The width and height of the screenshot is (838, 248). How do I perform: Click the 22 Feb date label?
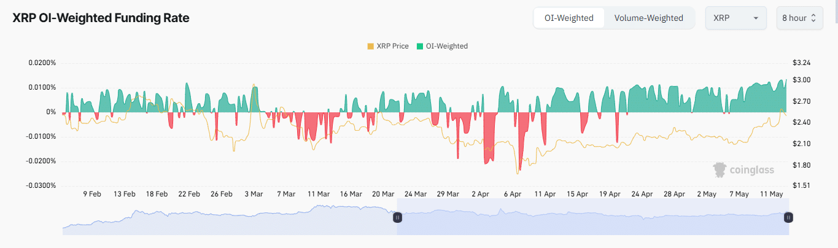[189, 194]
